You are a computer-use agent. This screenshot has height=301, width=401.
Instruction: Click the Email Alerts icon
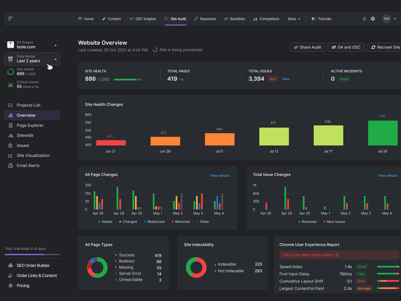point(11,166)
